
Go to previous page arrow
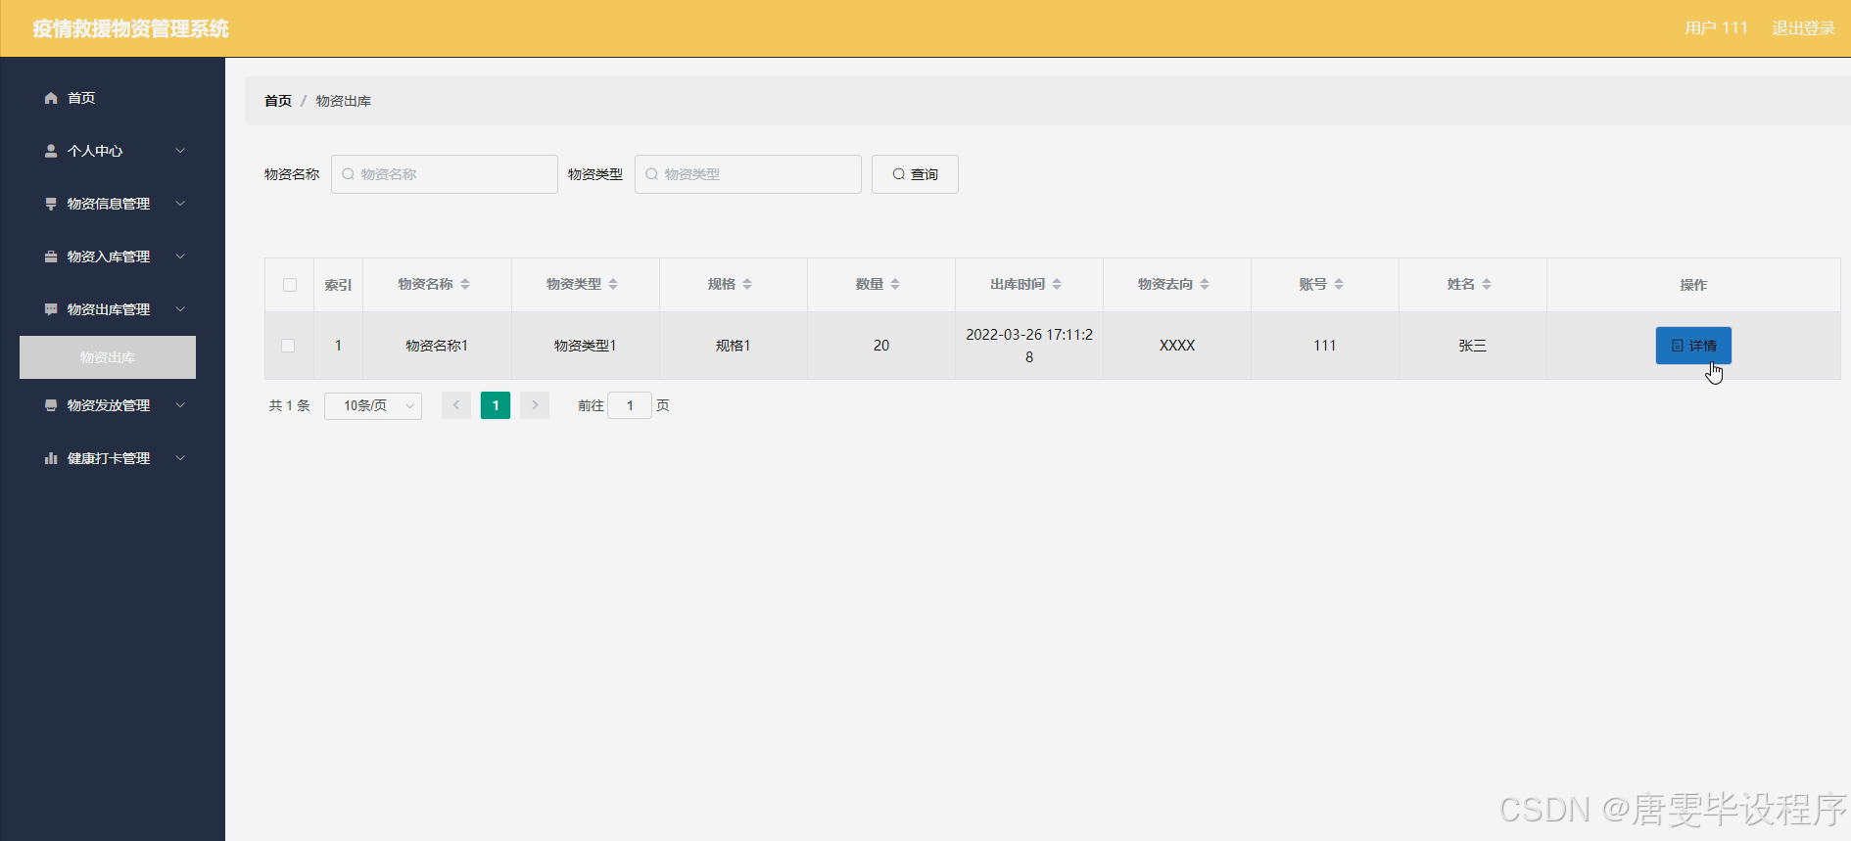[x=456, y=405]
